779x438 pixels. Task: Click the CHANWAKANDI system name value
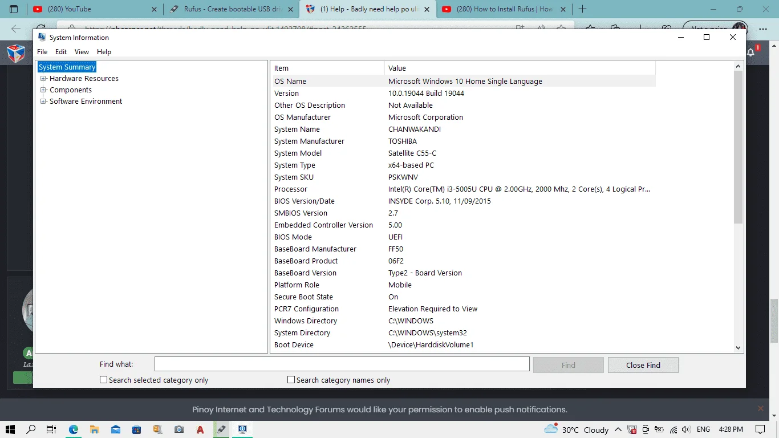pos(415,129)
